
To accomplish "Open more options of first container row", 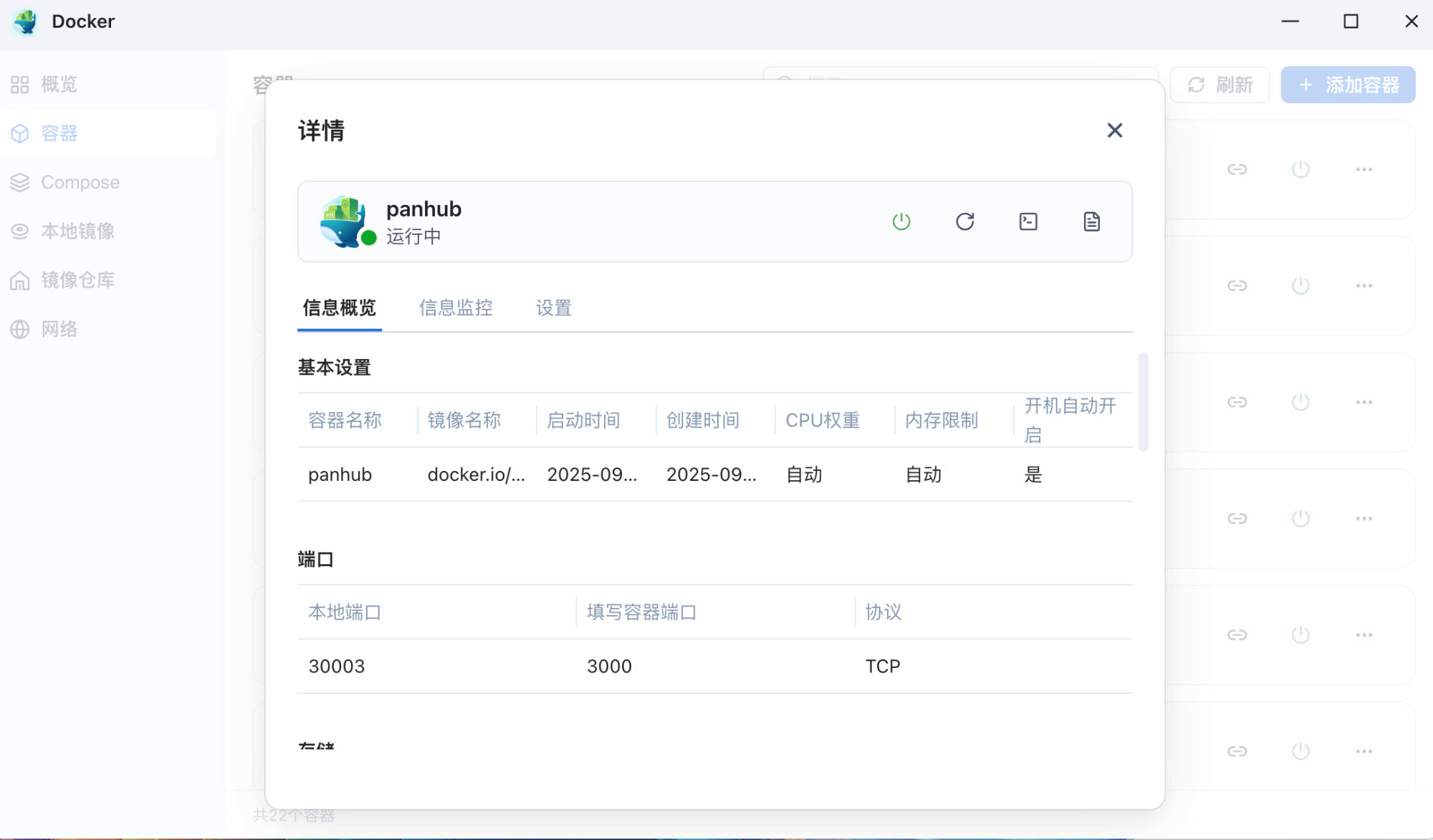I will coord(1363,169).
